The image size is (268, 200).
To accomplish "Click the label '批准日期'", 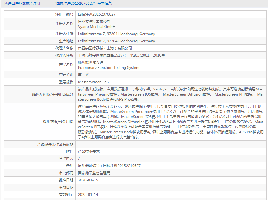I will [x=66, y=180].
